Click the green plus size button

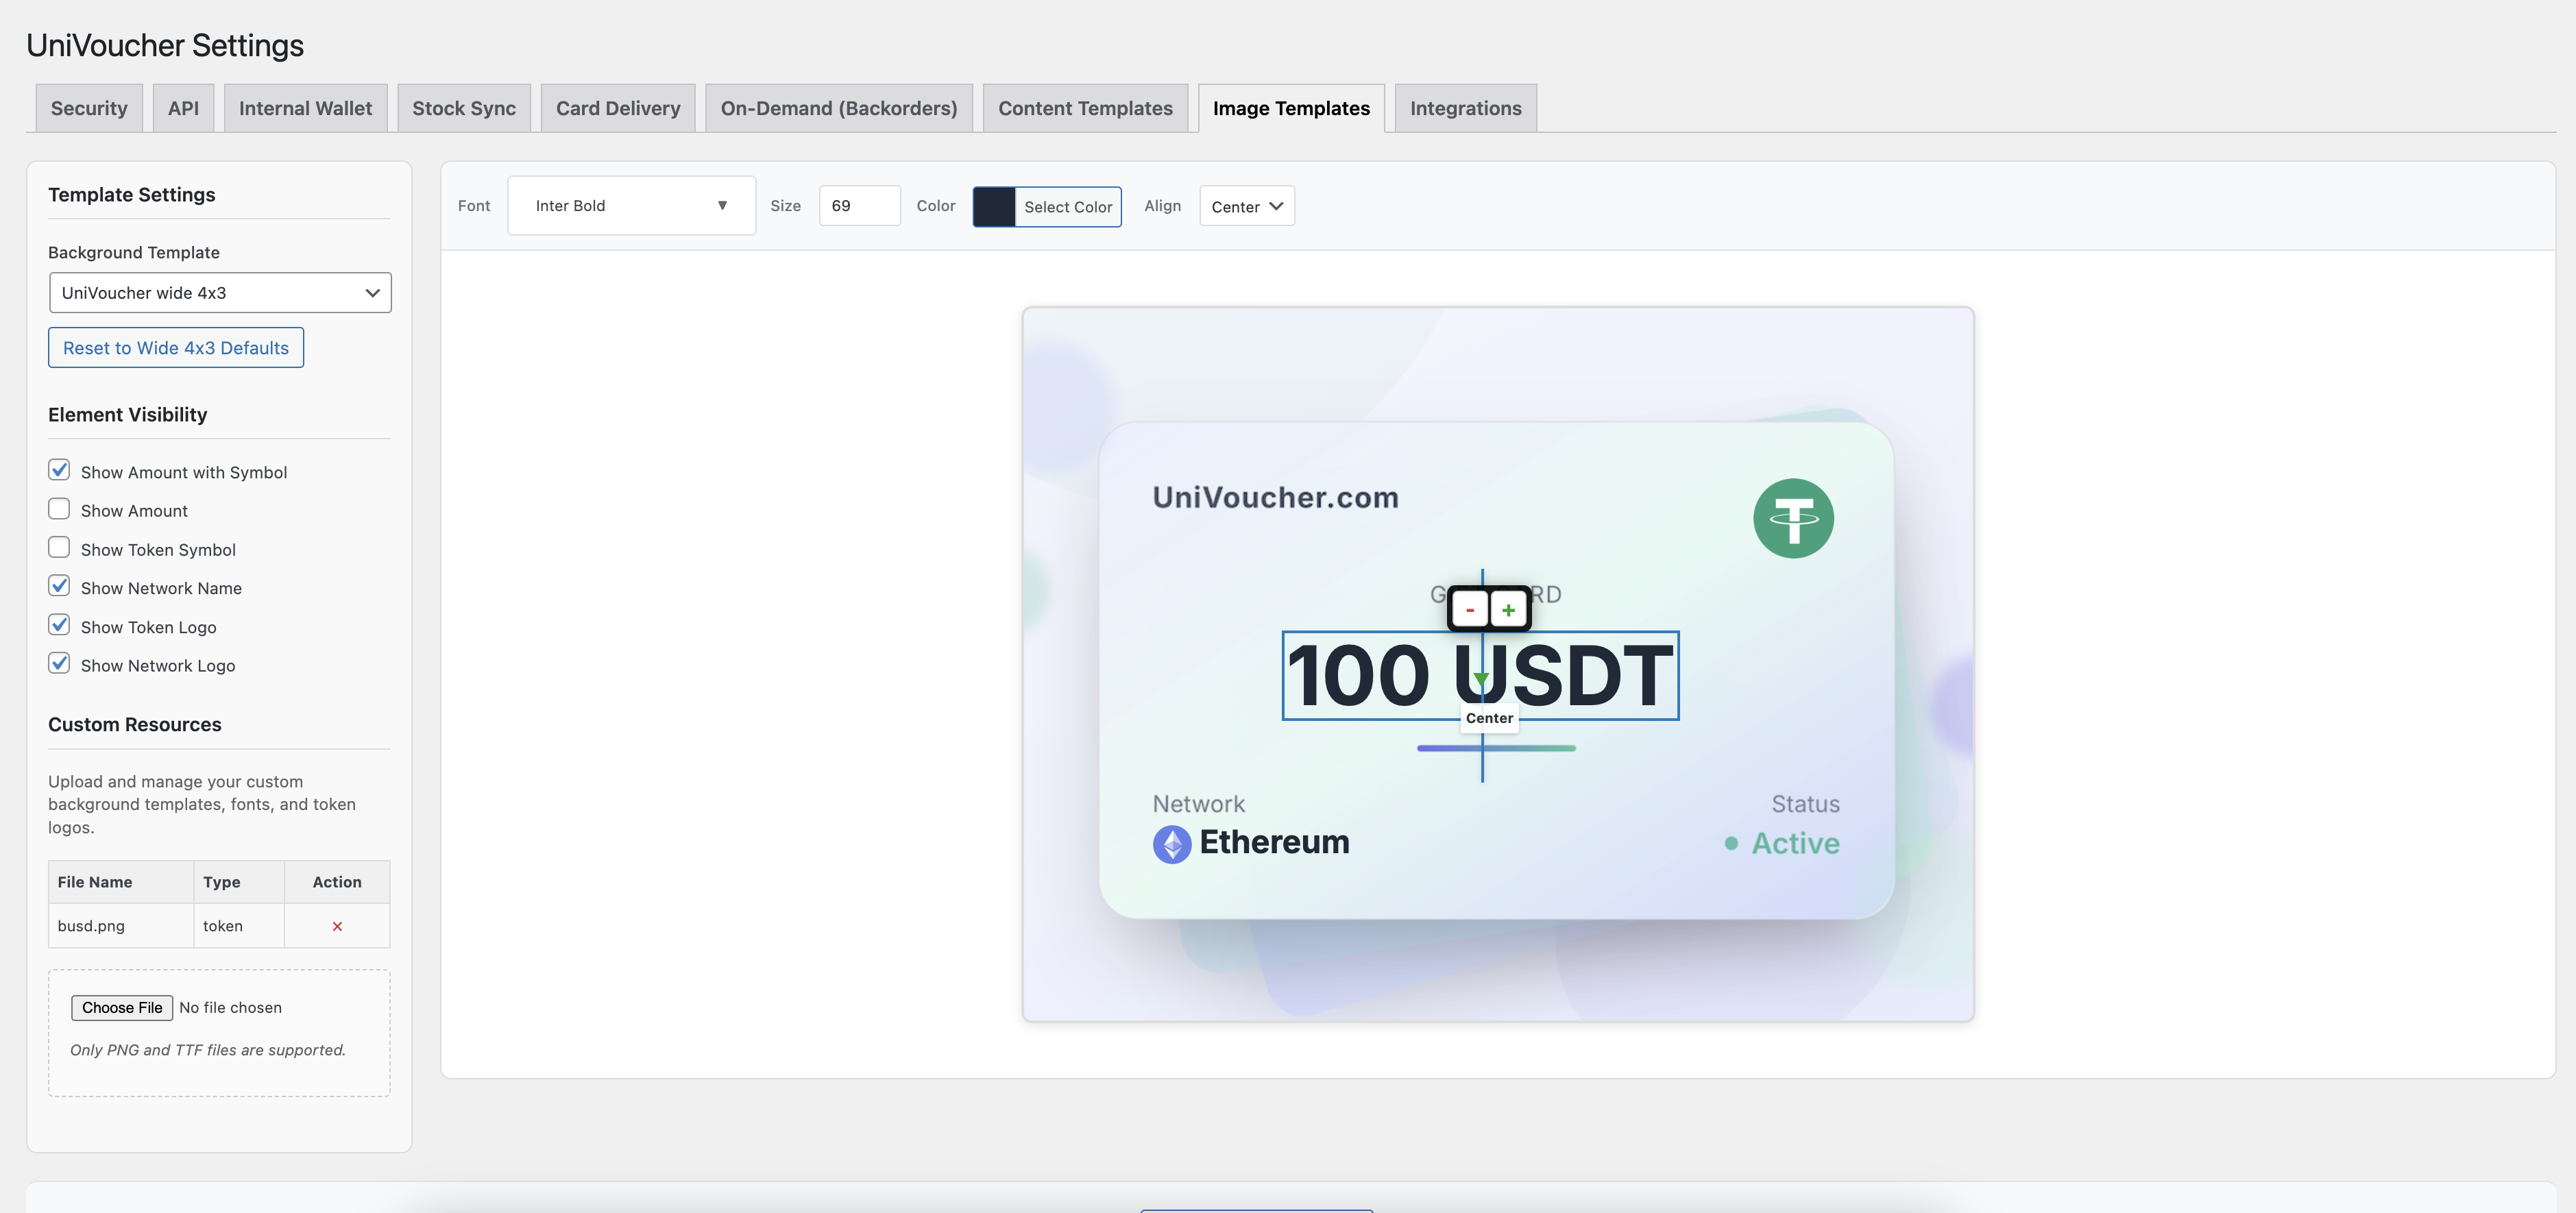(x=1508, y=609)
